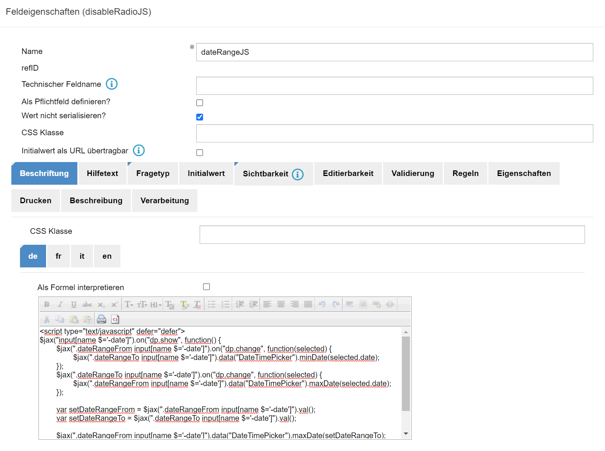Image resolution: width=605 pixels, height=451 pixels.
Task: Insert a bulleted list
Action: coord(212,304)
